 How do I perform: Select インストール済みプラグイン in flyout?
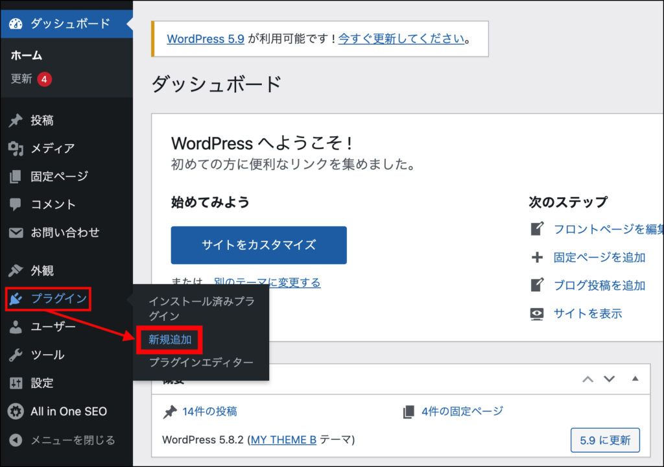click(202, 309)
